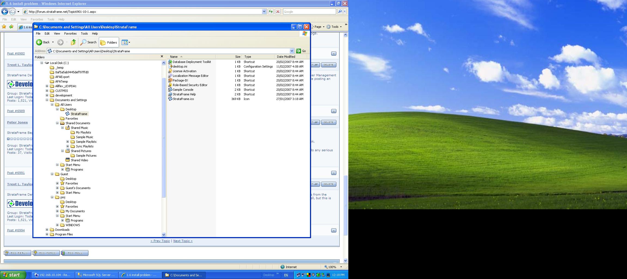This screenshot has width=627, height=279.
Task: Open the Explorer Tools menu
Action: (84, 34)
